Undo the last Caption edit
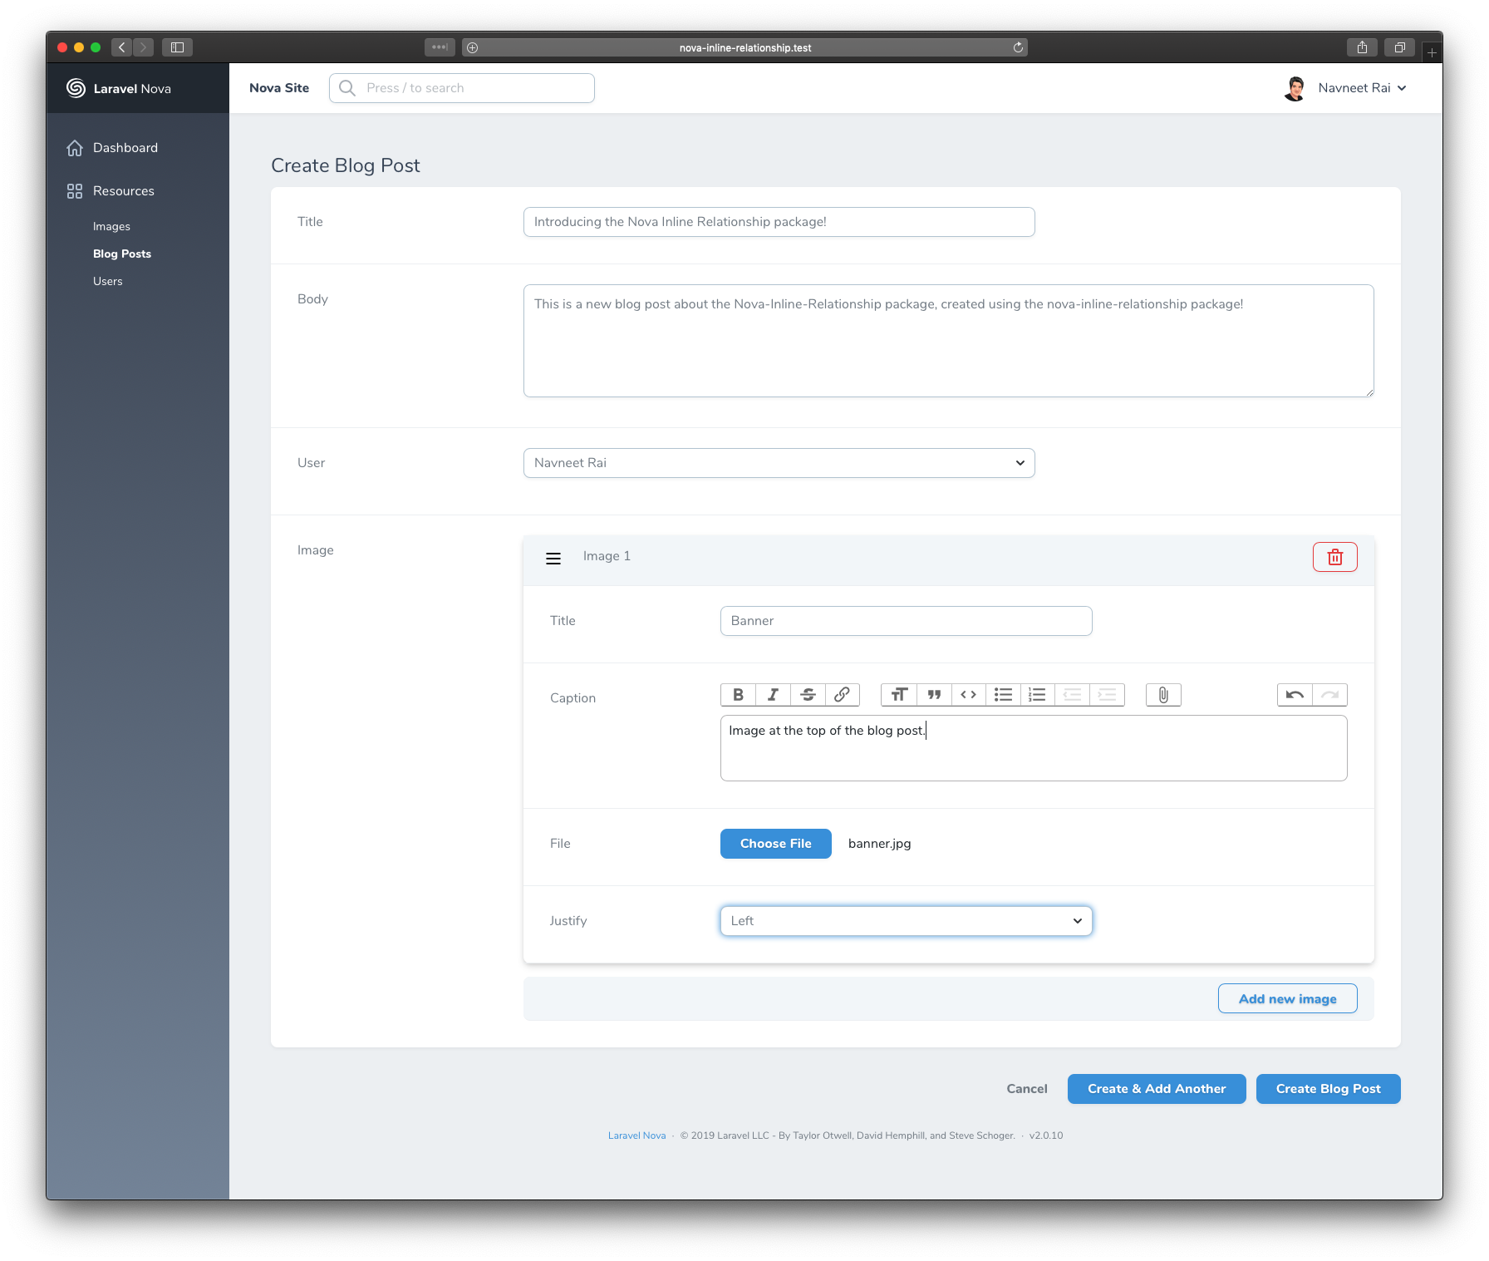 click(x=1295, y=695)
